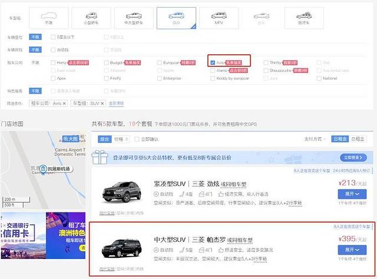This screenshot has width=377, height=279.
Task: Click the 全部清除 link
Action: [116, 103]
